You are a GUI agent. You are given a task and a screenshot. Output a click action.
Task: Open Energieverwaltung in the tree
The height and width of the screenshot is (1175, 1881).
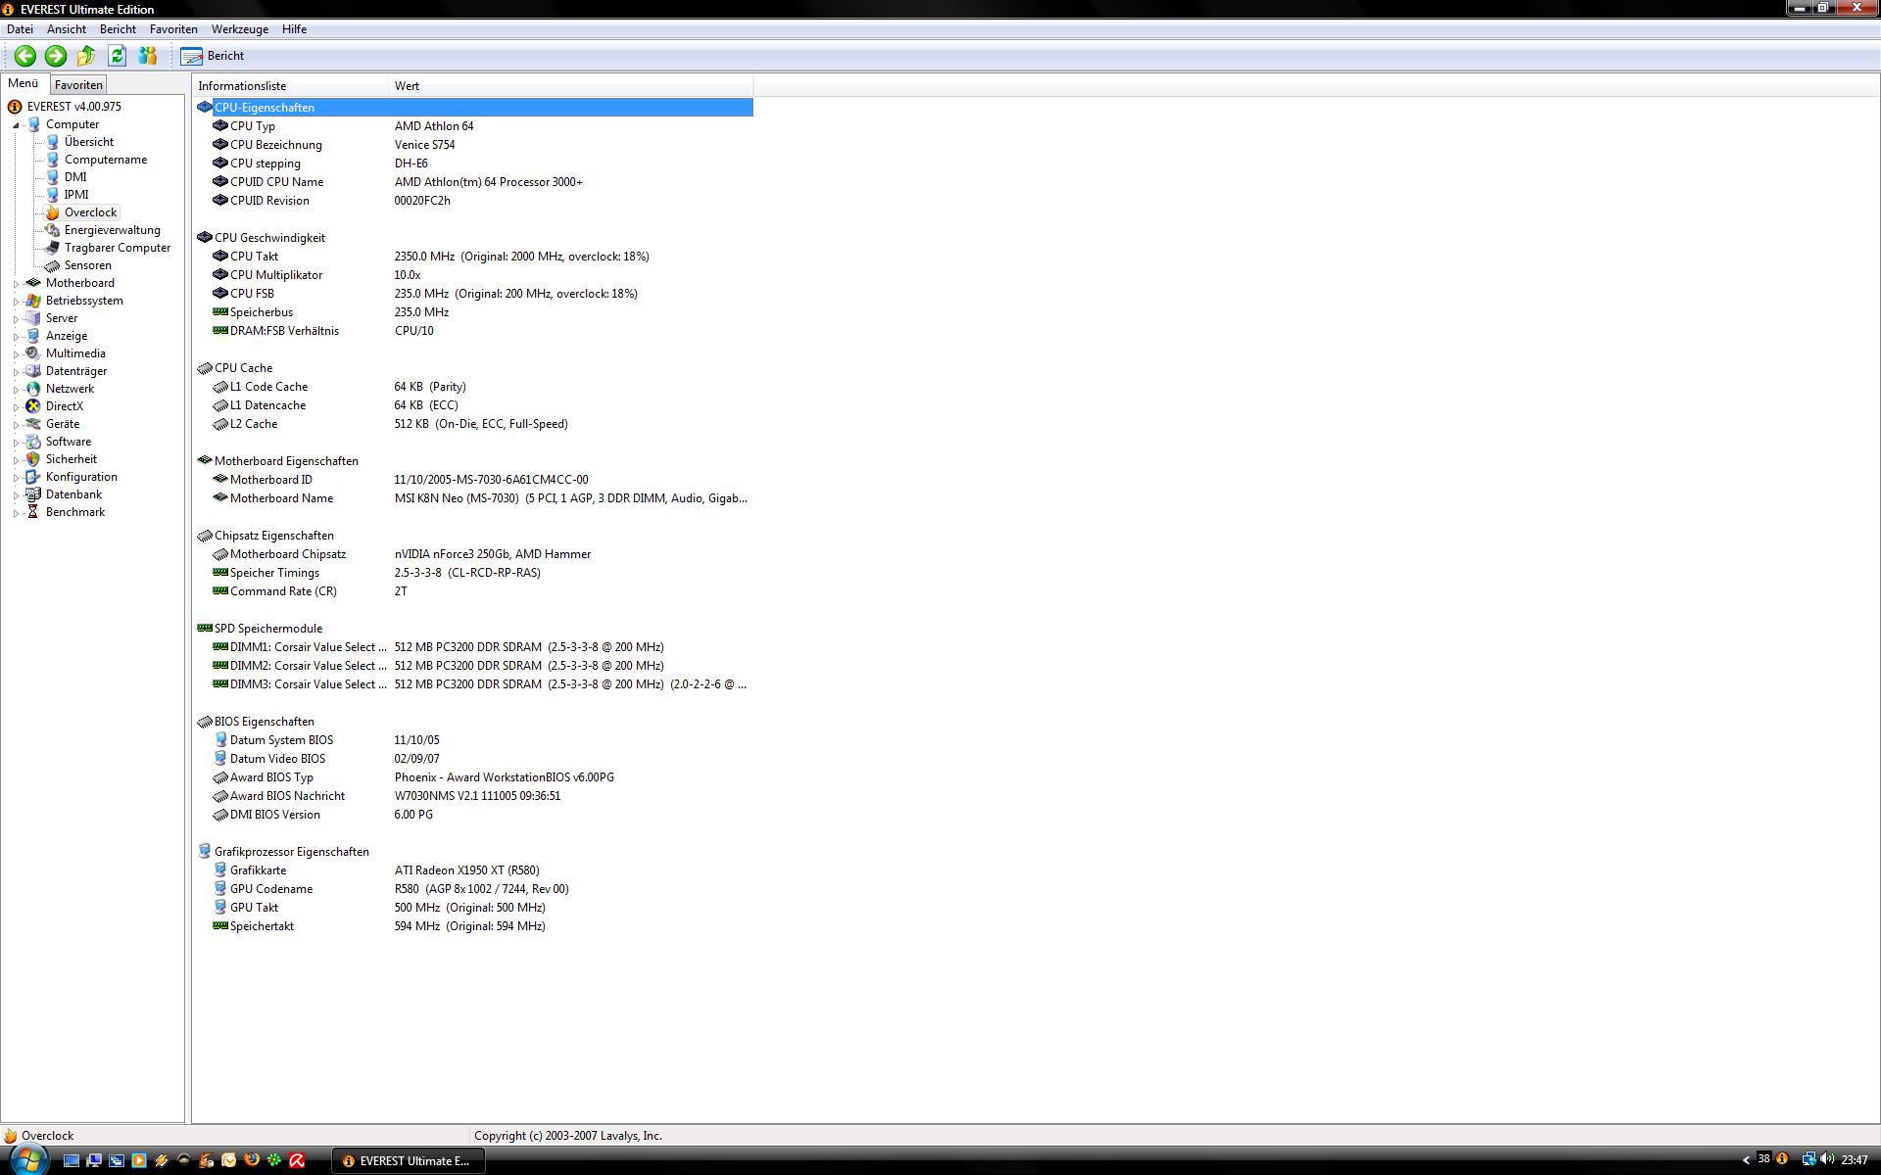[112, 230]
